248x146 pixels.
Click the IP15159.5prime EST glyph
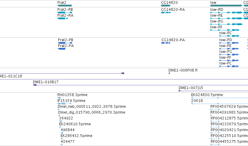[x=64, y=104]
